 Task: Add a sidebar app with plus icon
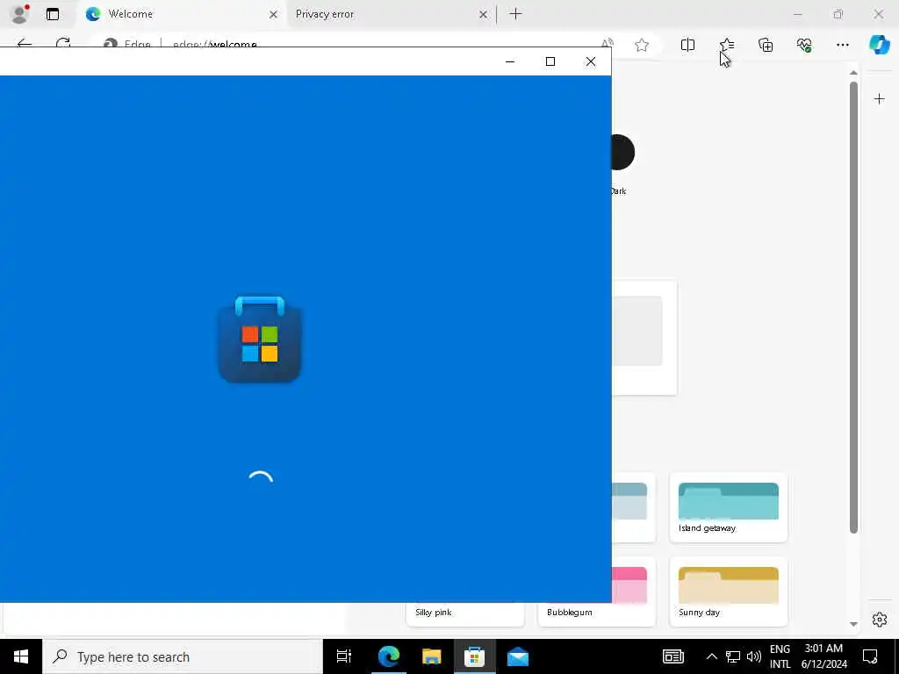point(879,99)
